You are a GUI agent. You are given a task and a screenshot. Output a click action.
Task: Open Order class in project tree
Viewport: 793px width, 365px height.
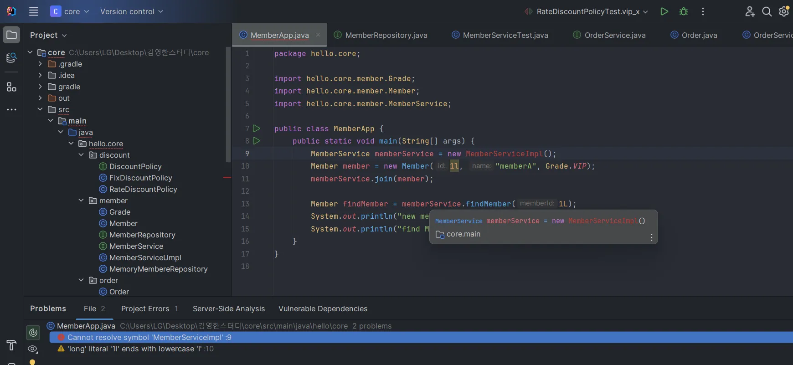(114, 292)
